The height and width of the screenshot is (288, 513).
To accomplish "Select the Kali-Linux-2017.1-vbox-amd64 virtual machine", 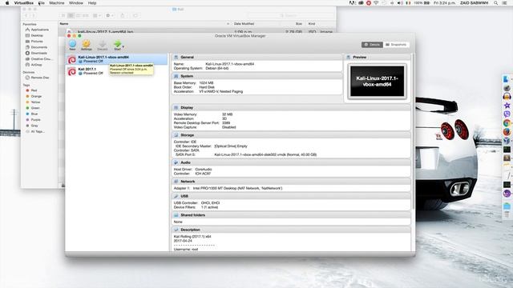I will (117, 59).
